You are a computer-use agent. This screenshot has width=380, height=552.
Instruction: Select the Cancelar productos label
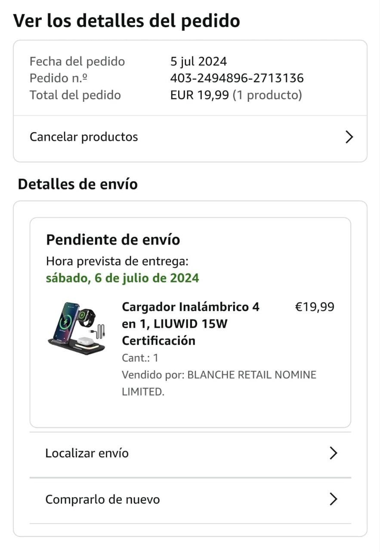[83, 137]
